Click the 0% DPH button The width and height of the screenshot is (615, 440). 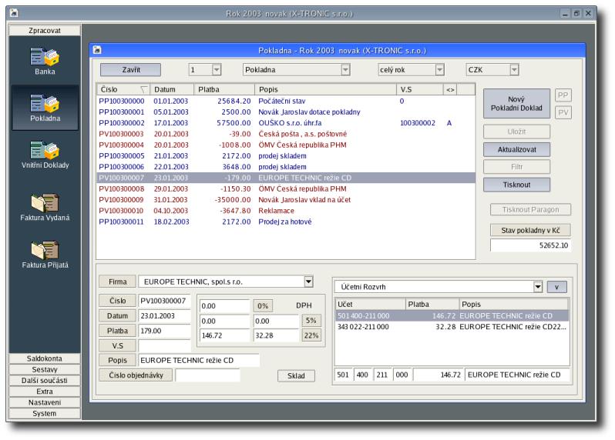click(263, 306)
